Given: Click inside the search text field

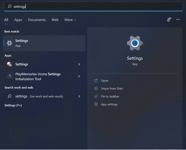Looking at the screenshot, I should tap(93, 7).
